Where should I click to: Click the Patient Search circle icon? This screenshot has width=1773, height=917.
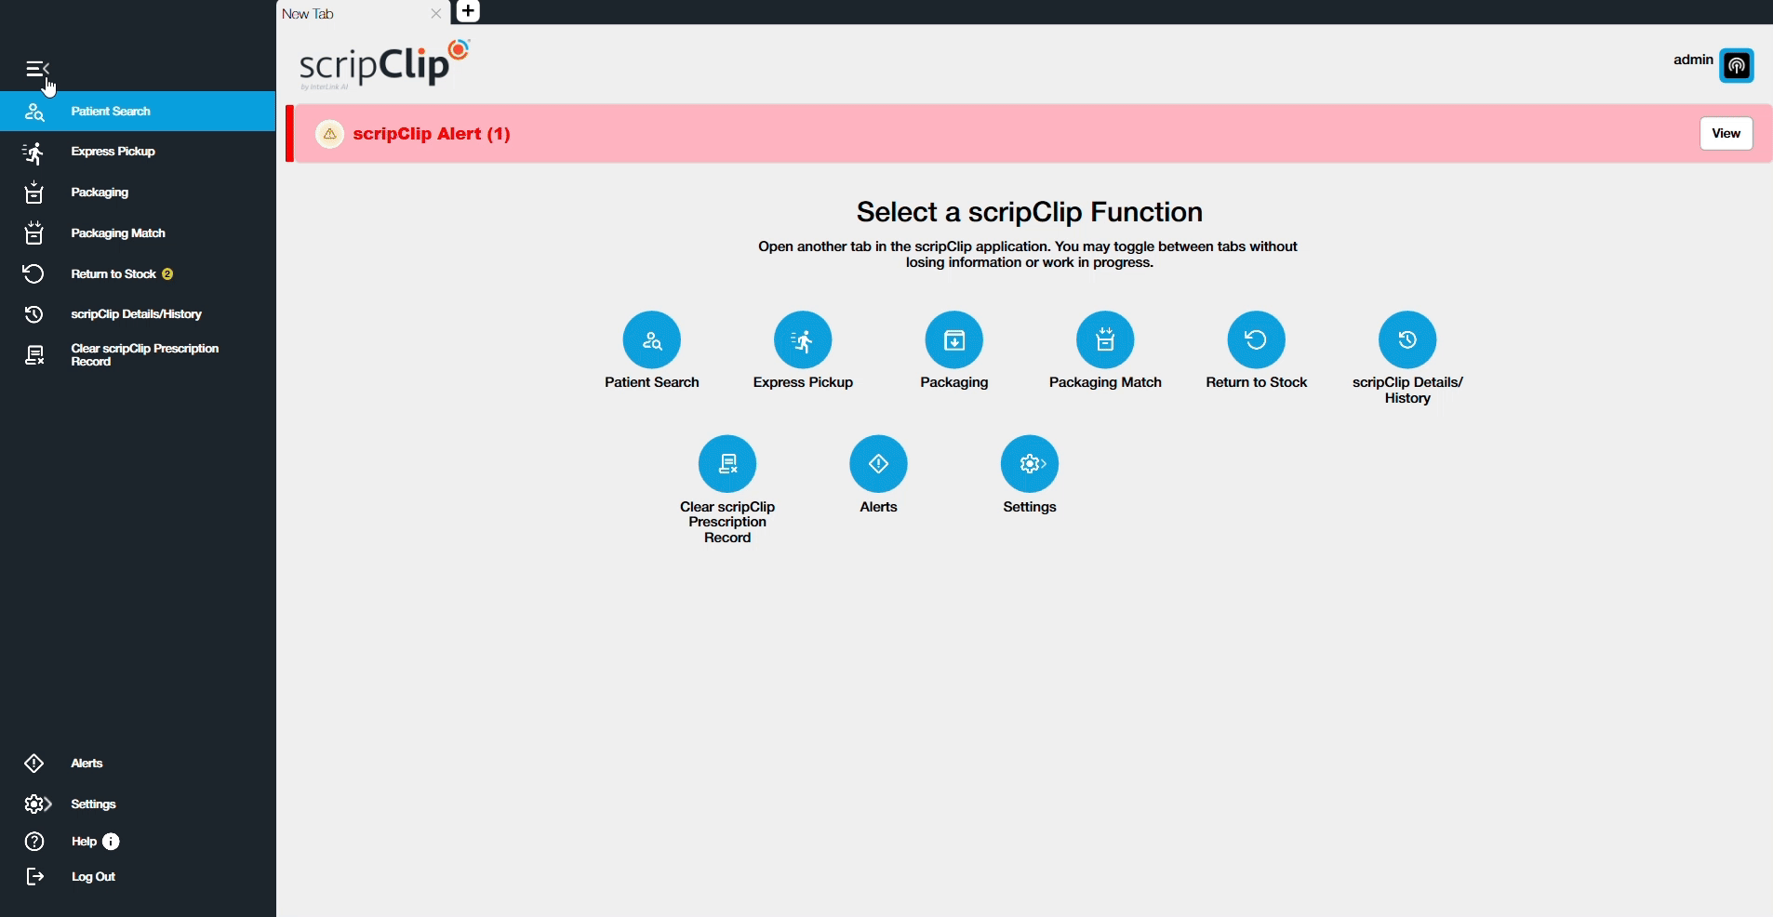click(651, 339)
